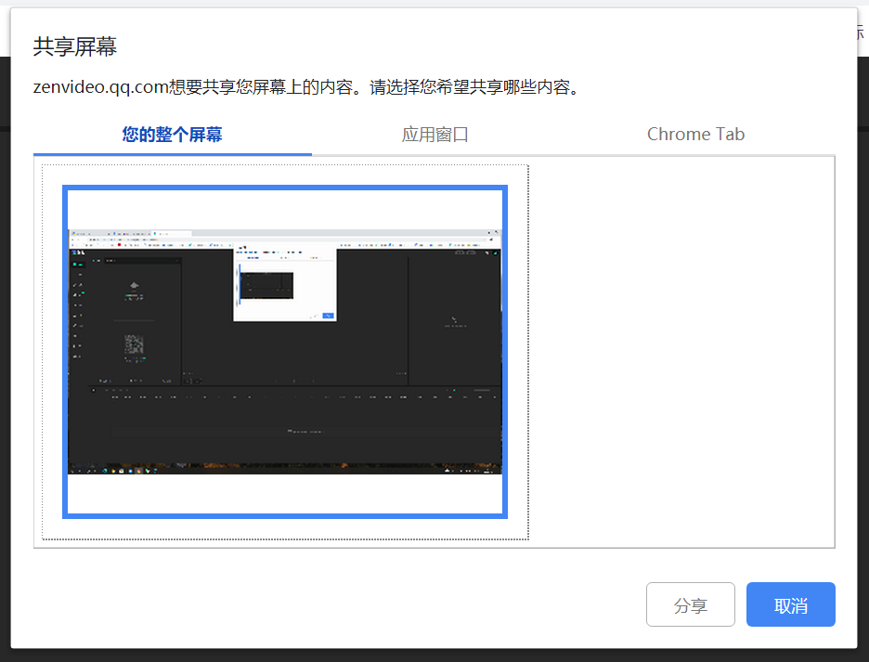Click the QR code in the preview
This screenshot has height=662, width=869.
[135, 345]
